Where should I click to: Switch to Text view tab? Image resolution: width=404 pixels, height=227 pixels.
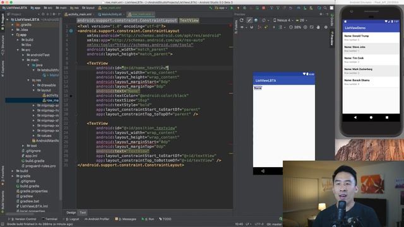point(83,212)
